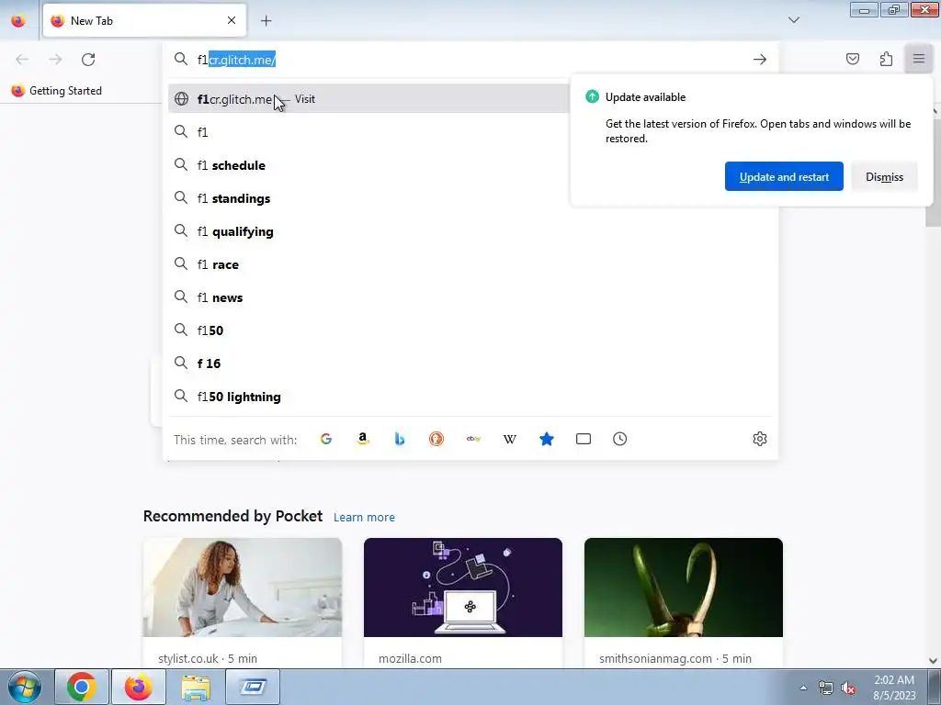
Task: Click the fourth taskbar application icon
Action: [253, 687]
